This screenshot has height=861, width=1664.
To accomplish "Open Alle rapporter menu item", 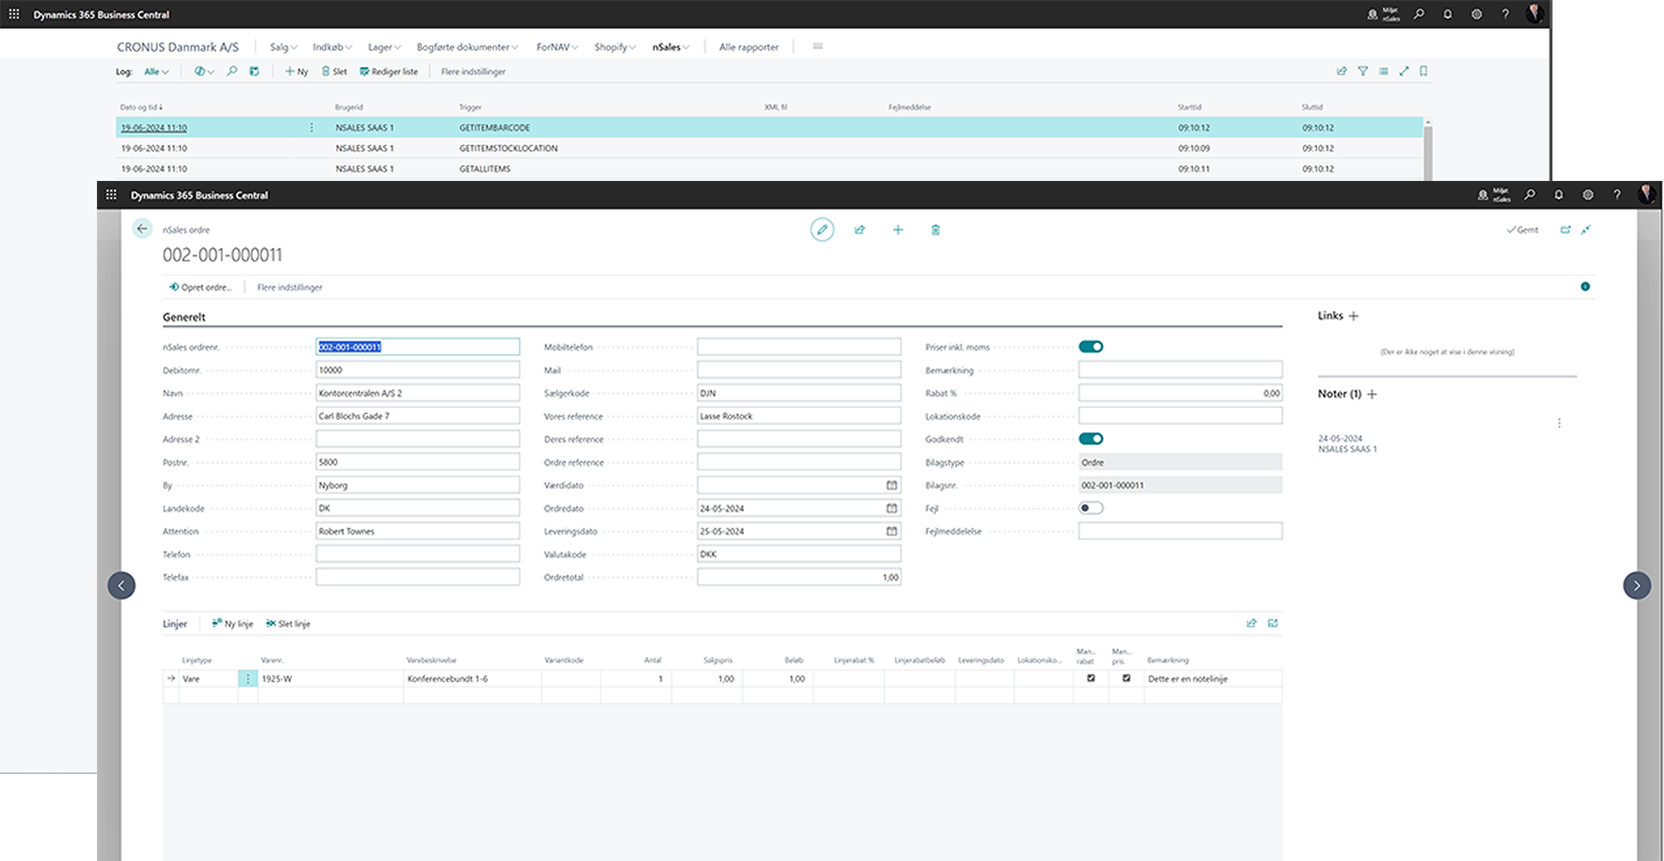I will 749,47.
